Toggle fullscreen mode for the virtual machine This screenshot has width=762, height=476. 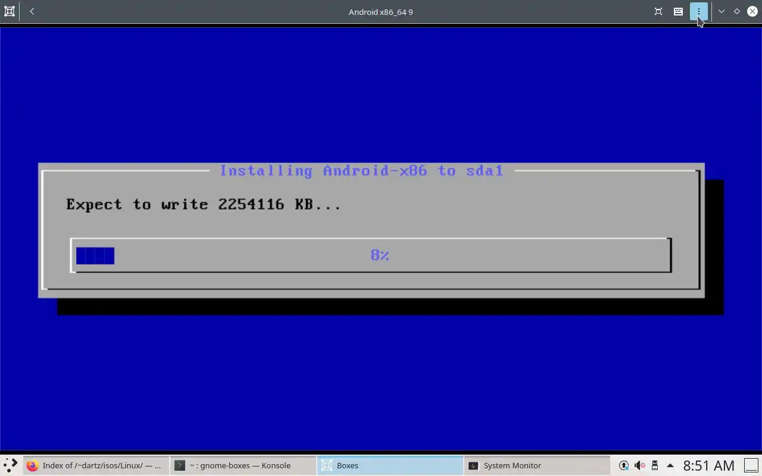point(658,11)
